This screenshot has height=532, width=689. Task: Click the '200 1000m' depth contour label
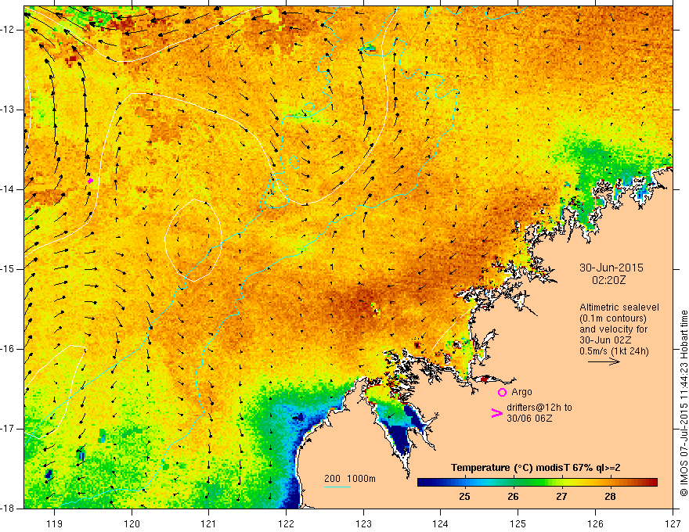click(x=350, y=479)
